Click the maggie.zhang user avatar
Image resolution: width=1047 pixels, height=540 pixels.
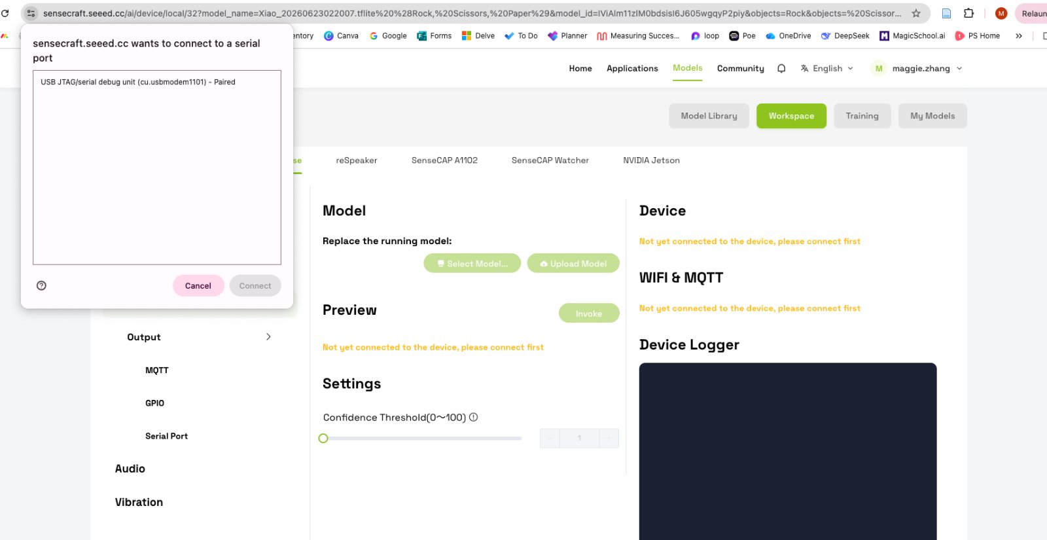(x=879, y=68)
